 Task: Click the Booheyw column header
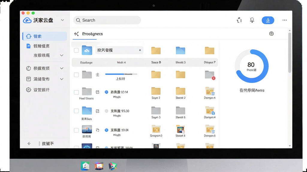point(86,62)
